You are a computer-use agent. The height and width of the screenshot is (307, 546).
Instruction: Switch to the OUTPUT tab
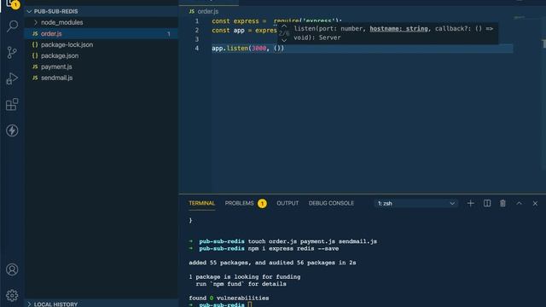click(x=288, y=203)
